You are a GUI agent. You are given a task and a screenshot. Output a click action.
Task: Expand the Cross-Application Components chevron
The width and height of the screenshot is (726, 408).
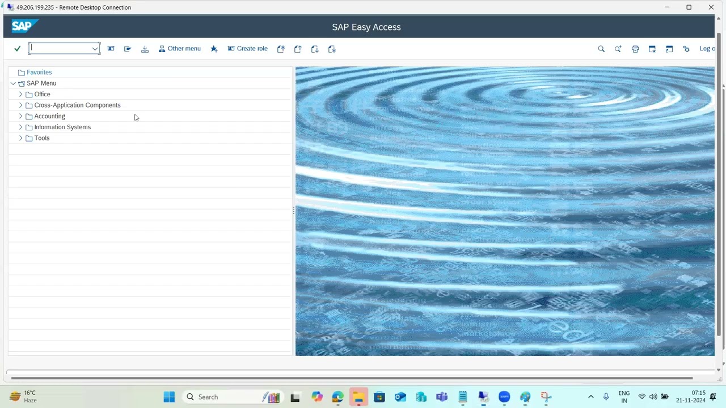[21, 105]
